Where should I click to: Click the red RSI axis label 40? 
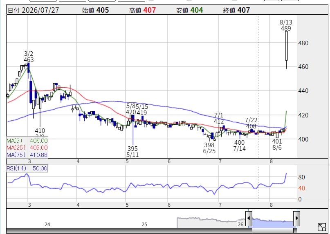[302, 188]
